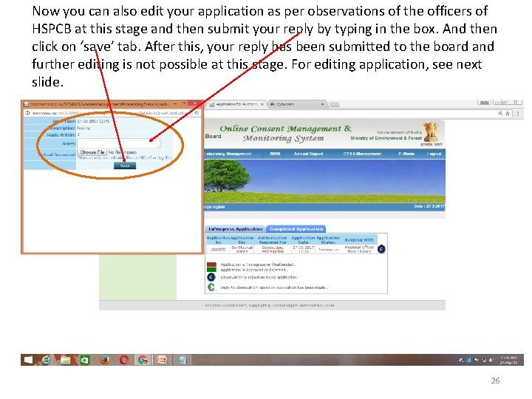532x399 pixels.
Task: Open Chrome from taskbar
Action: pyautogui.click(x=143, y=360)
